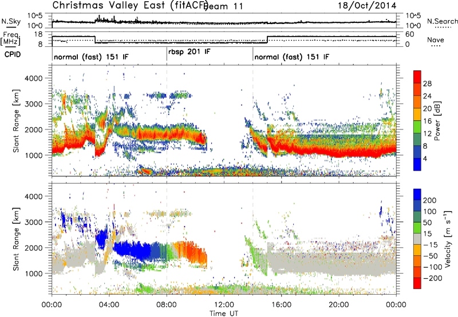Click the title "Christmas Valley East (fitACF)"
This screenshot has width=458, height=317.
coord(131,5)
